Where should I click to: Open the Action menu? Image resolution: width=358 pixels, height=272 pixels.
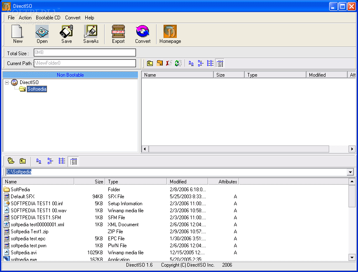pyautogui.click(x=25, y=18)
